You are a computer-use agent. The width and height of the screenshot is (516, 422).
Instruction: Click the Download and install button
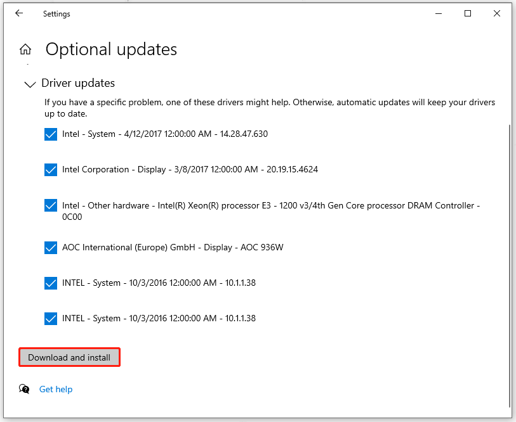coord(69,357)
